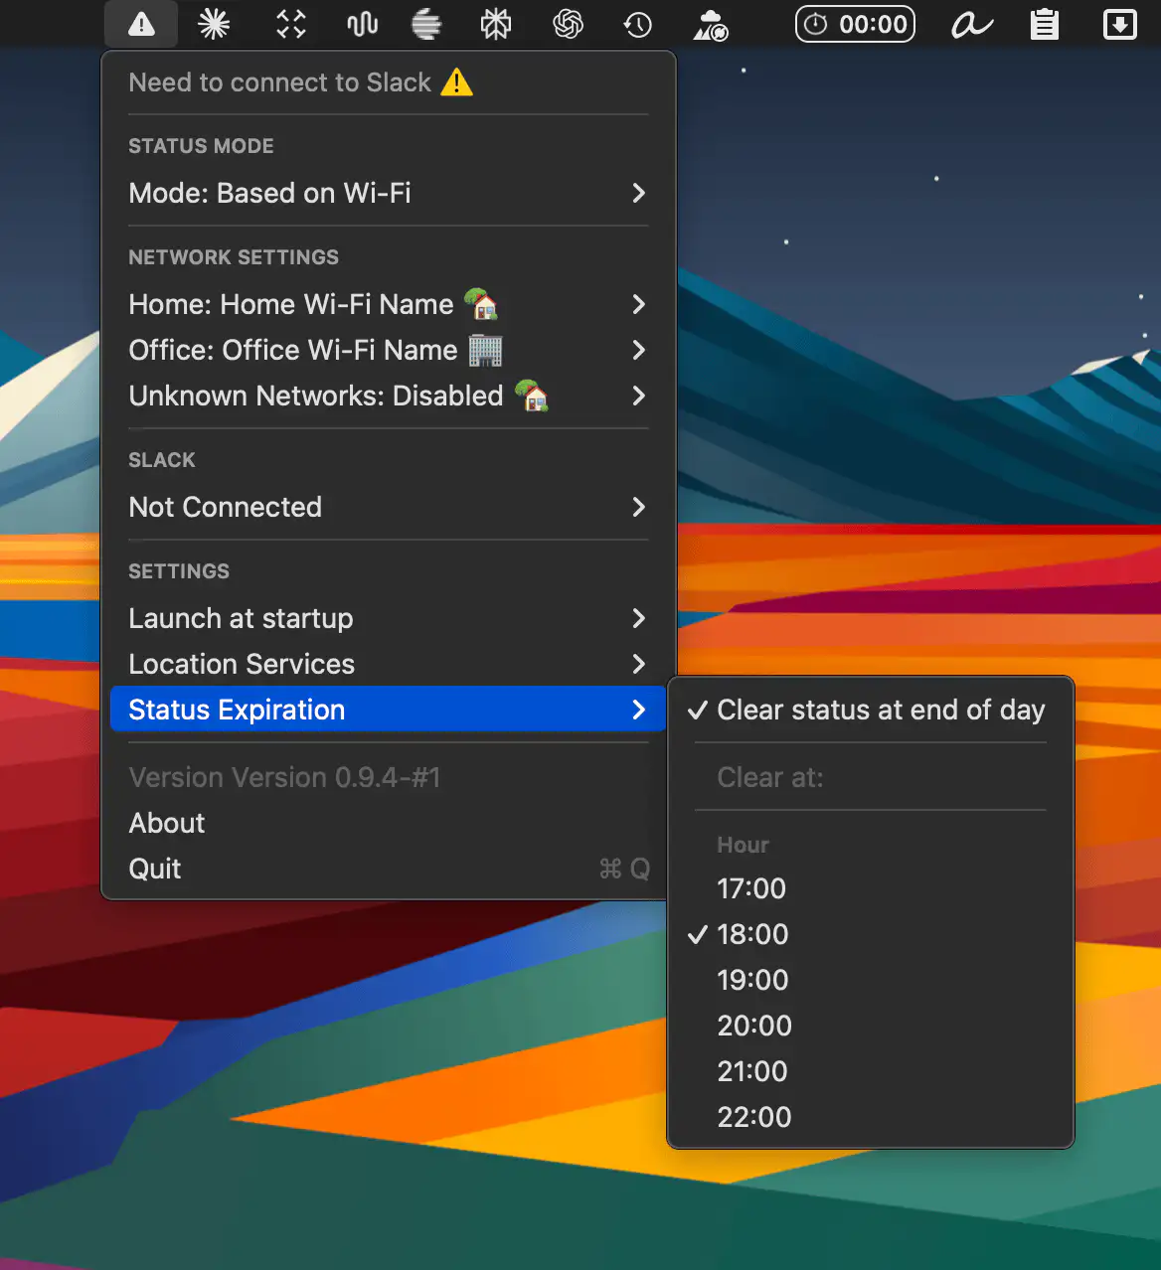Viewport: 1161px width, 1270px height.
Task: Click the cursive signature script icon
Action: (971, 24)
